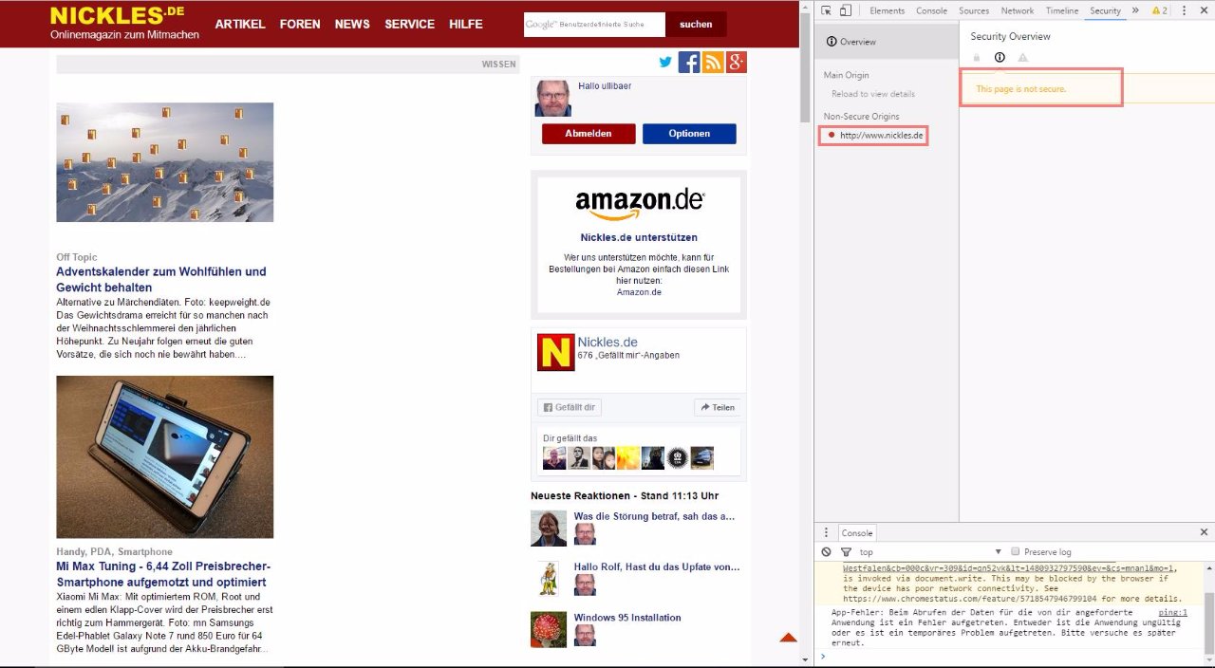Select the Console drawer tab
The height and width of the screenshot is (668, 1215).
857,533
